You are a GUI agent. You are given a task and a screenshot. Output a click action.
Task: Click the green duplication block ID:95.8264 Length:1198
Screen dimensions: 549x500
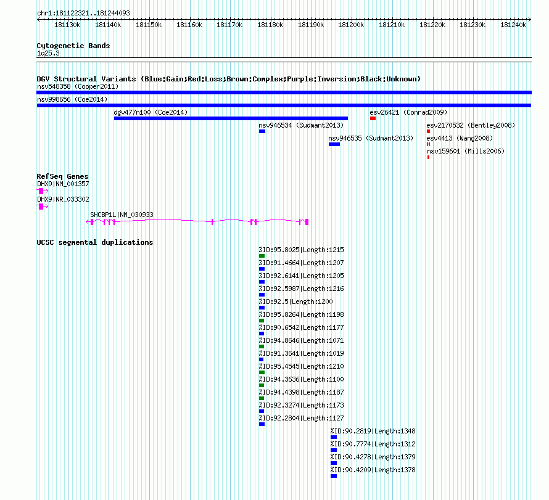261,321
